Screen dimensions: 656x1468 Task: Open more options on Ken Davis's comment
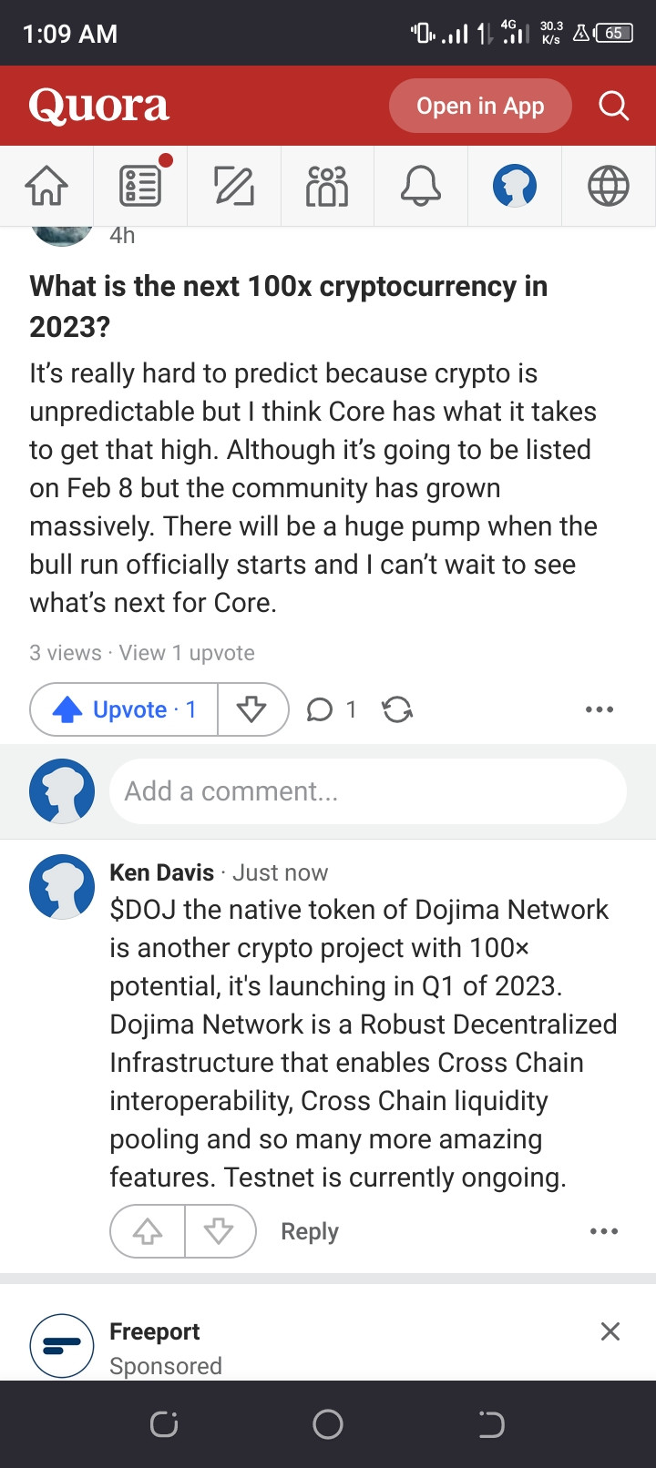pos(603,1231)
